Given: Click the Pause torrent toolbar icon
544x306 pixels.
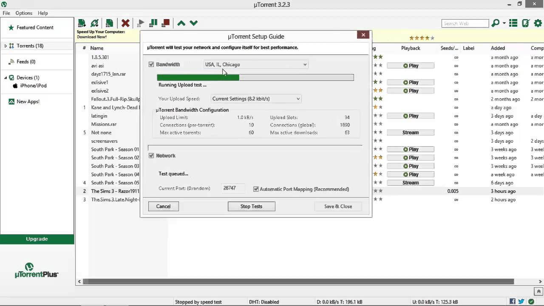Looking at the screenshot, I should [153, 23].
